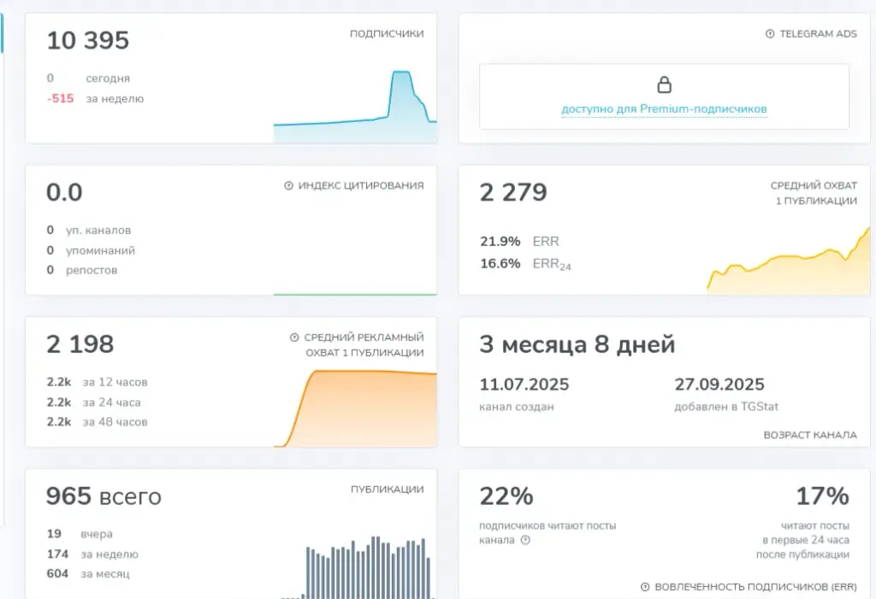Viewport: 876px width, 599px height.
Task: Open the citation index help icon
Action: [x=289, y=186]
